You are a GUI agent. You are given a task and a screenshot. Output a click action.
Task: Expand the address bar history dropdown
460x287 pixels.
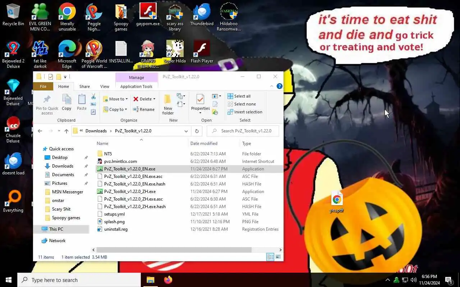pyautogui.click(x=186, y=131)
